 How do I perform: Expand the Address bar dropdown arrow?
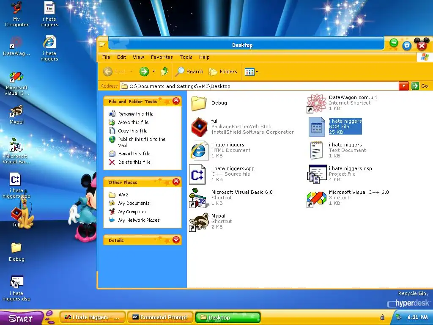404,86
